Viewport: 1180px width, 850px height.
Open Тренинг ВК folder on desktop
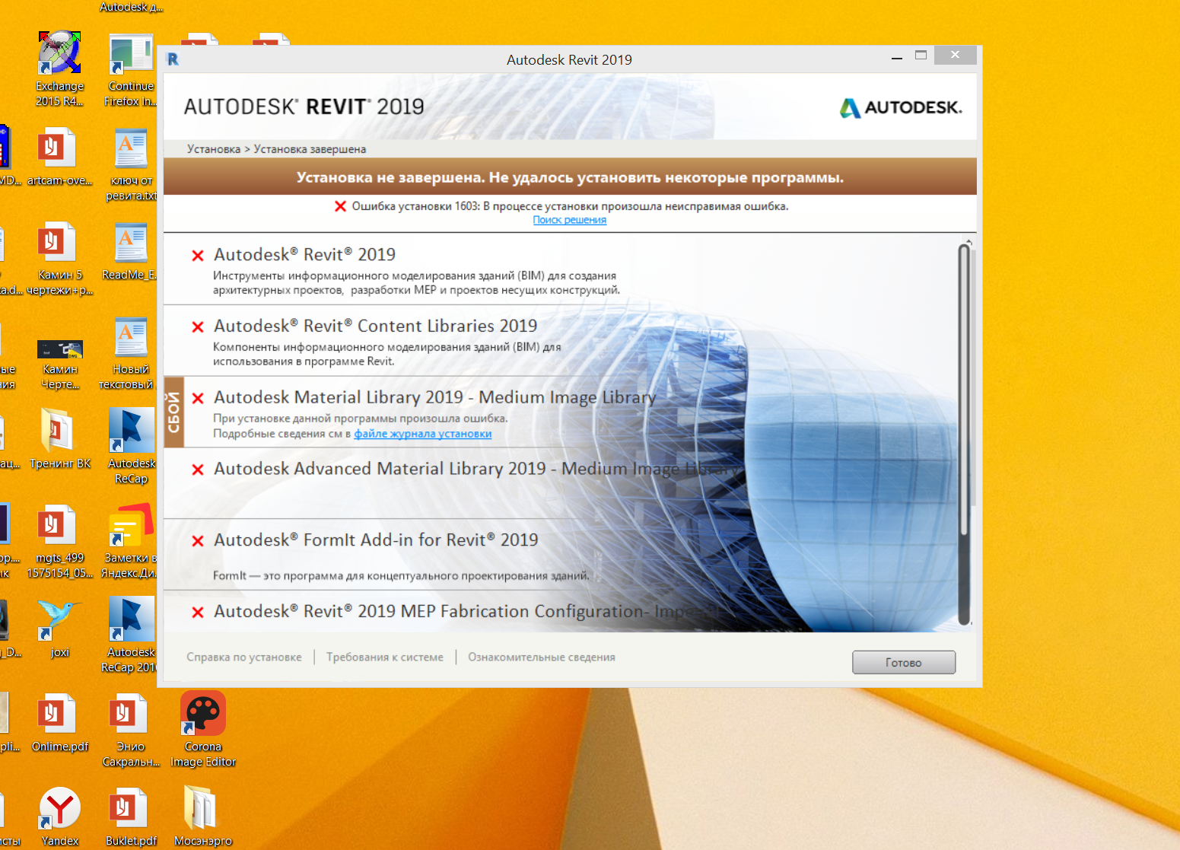click(59, 439)
